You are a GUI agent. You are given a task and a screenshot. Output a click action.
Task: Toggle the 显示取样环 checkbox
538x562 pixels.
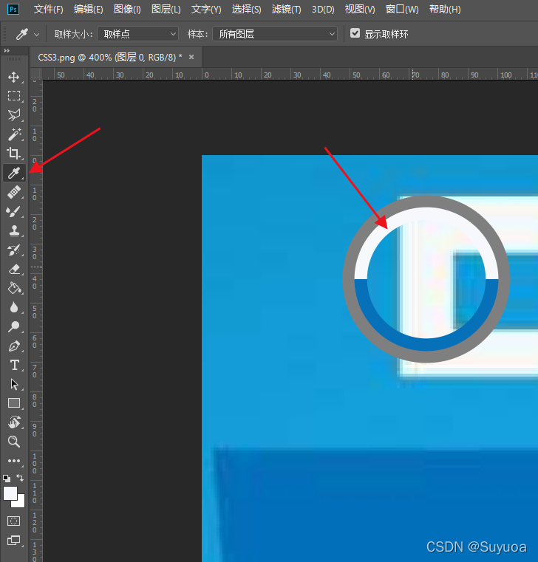click(355, 33)
